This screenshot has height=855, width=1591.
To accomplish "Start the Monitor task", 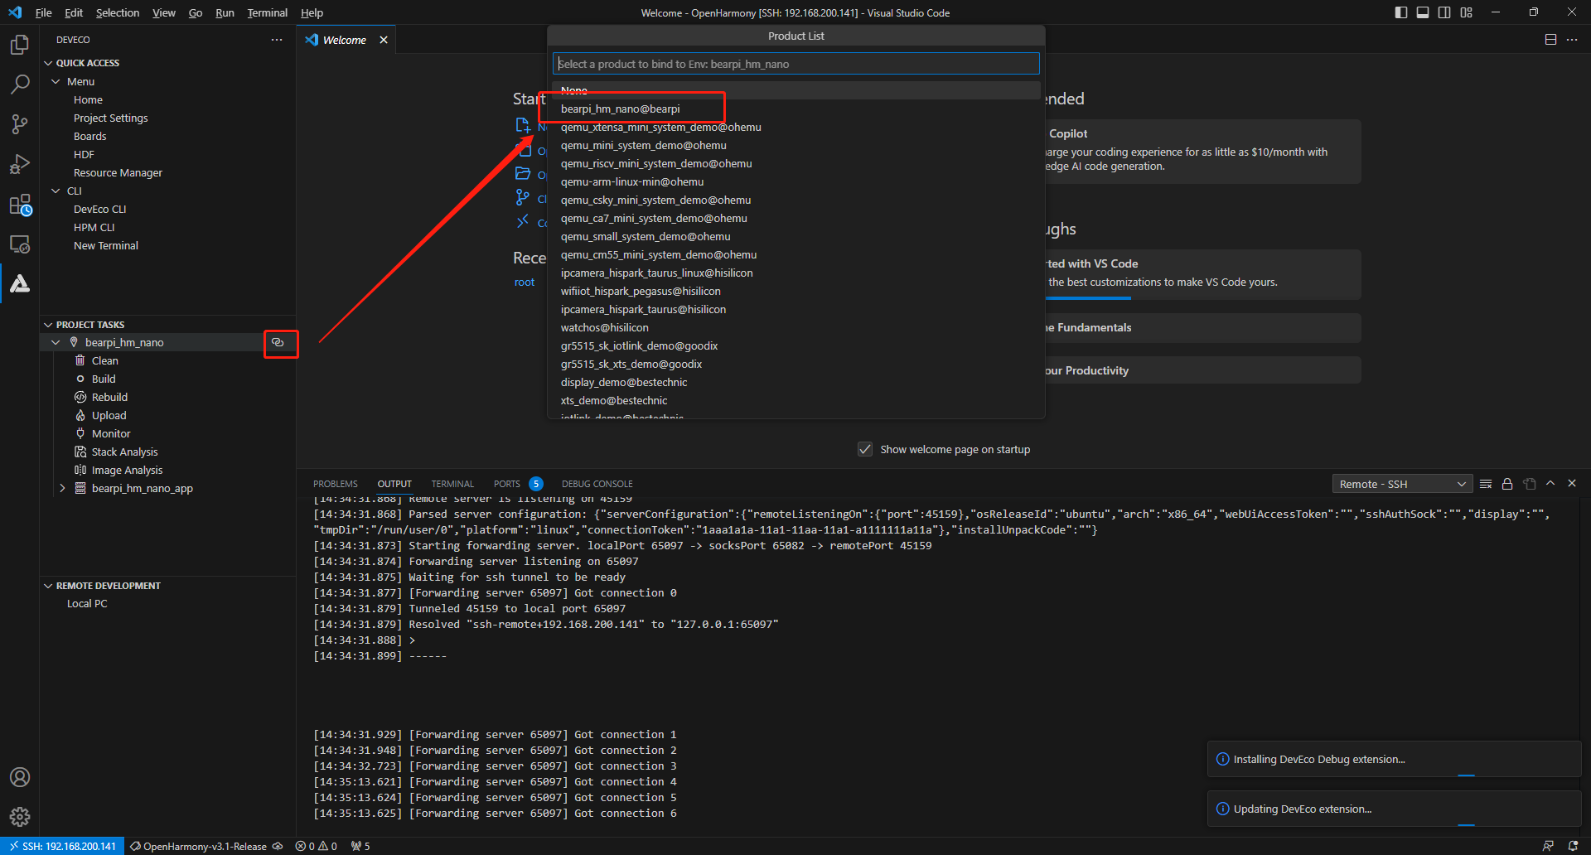I will [x=111, y=433].
